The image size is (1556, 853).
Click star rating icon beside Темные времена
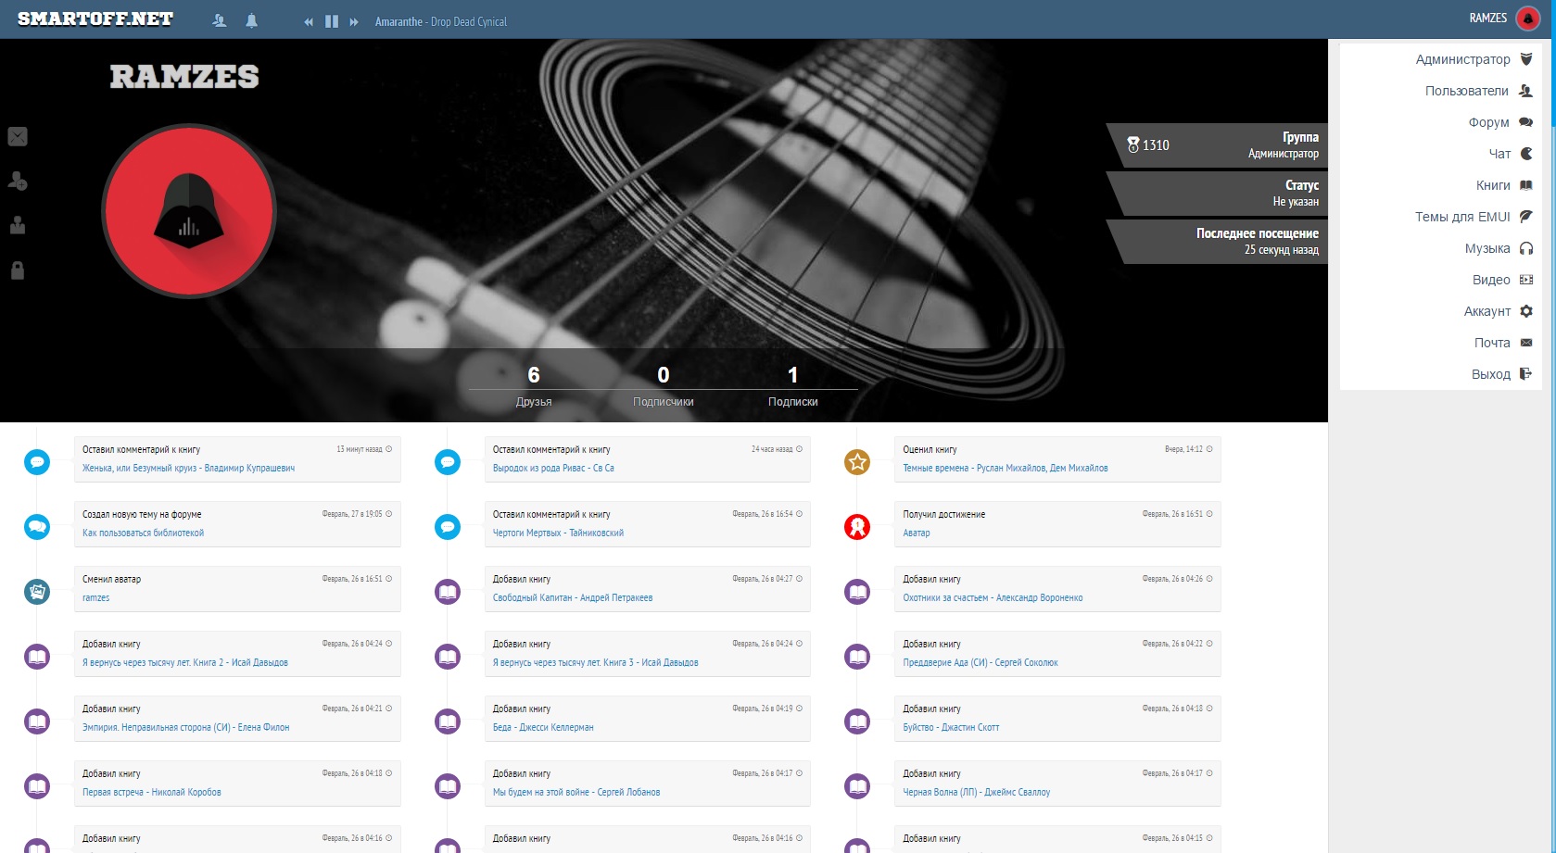(857, 461)
